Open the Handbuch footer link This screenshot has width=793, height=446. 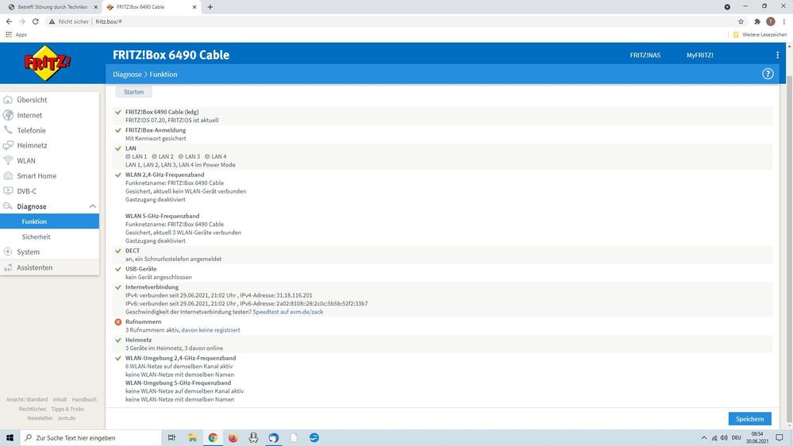pos(84,399)
